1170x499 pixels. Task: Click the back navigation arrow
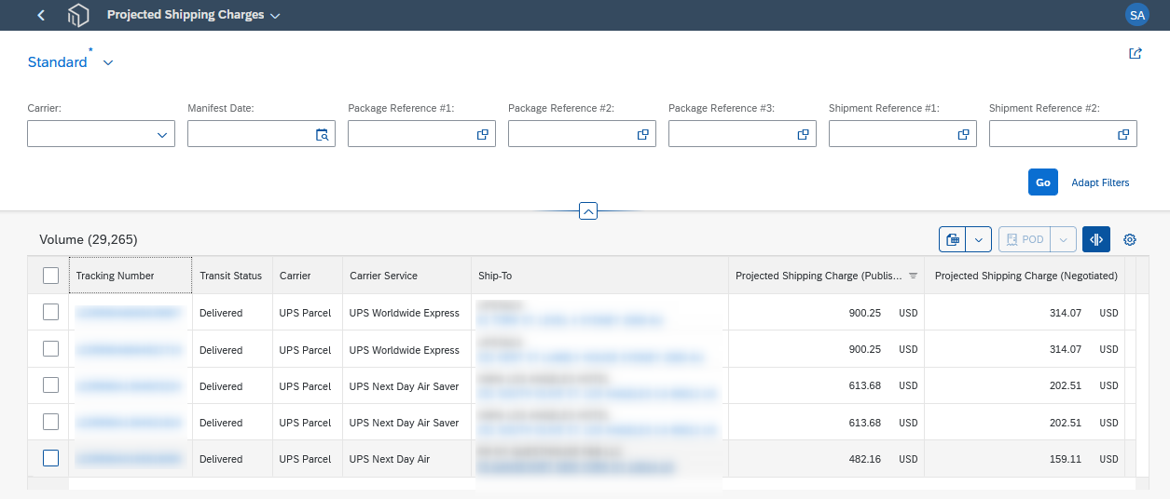[41, 15]
